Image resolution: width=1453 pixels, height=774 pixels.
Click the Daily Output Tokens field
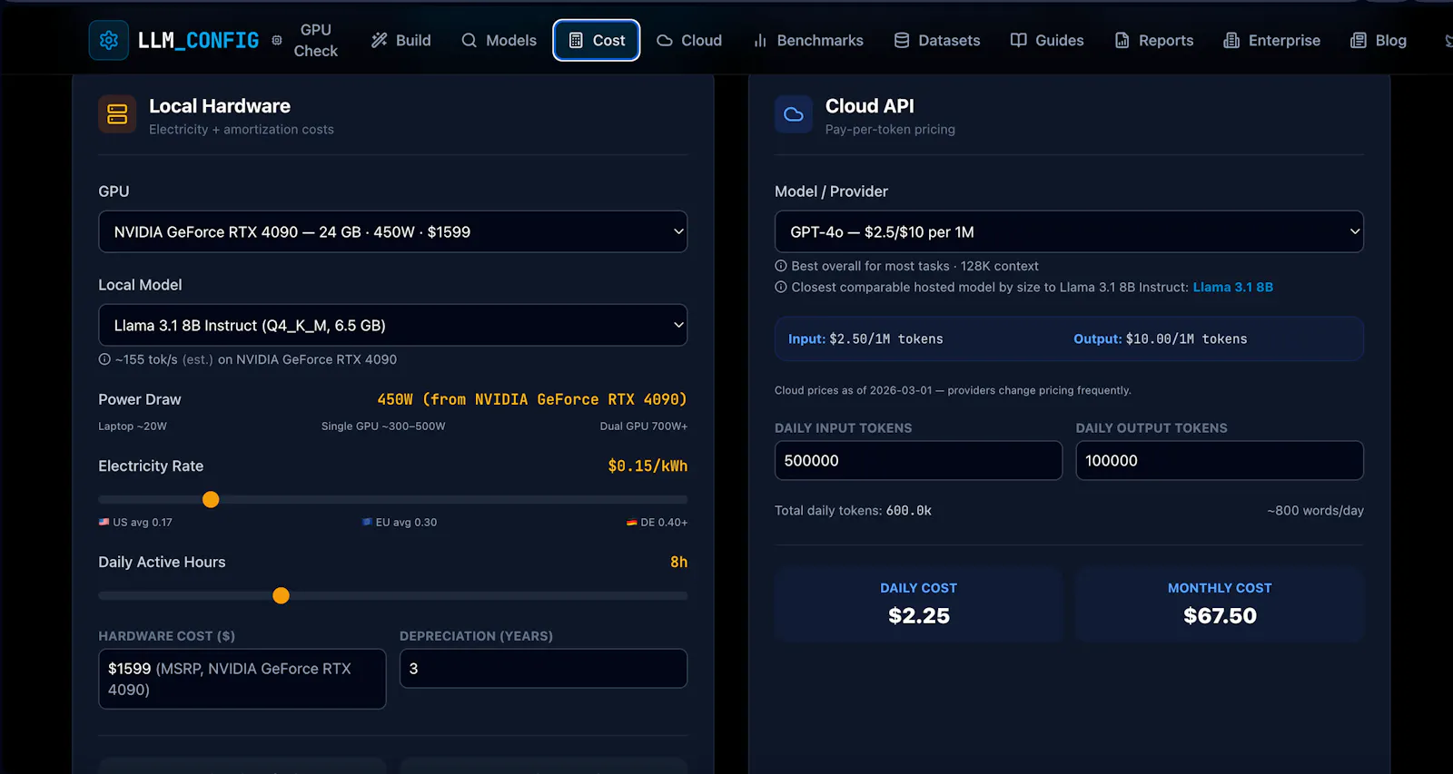(1220, 460)
